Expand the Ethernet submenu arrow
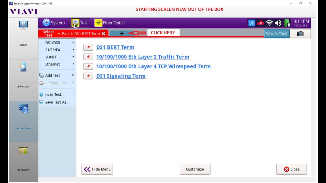Viewport: 326px width, 183px height. click(73, 64)
